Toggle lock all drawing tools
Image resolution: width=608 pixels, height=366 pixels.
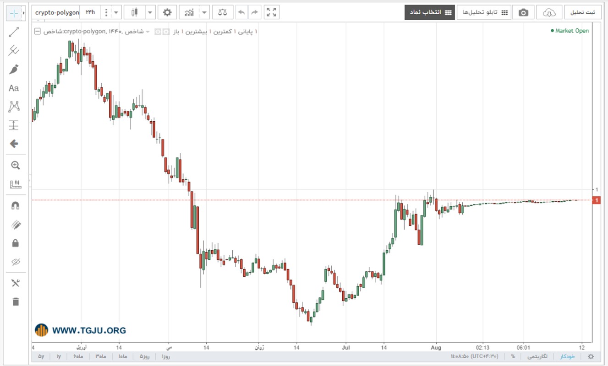16,243
